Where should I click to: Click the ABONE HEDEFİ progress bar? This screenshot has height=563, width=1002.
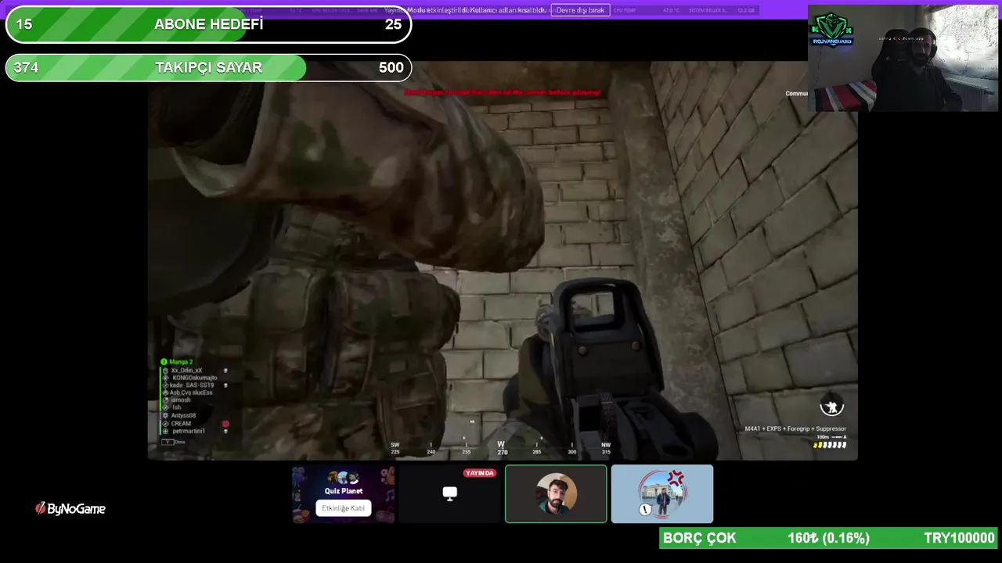pyautogui.click(x=208, y=24)
